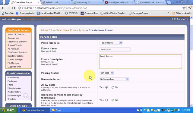Viewport: 193px width, 113px height.
Task: Open Directory Options in sidebar
Action: (15, 56)
